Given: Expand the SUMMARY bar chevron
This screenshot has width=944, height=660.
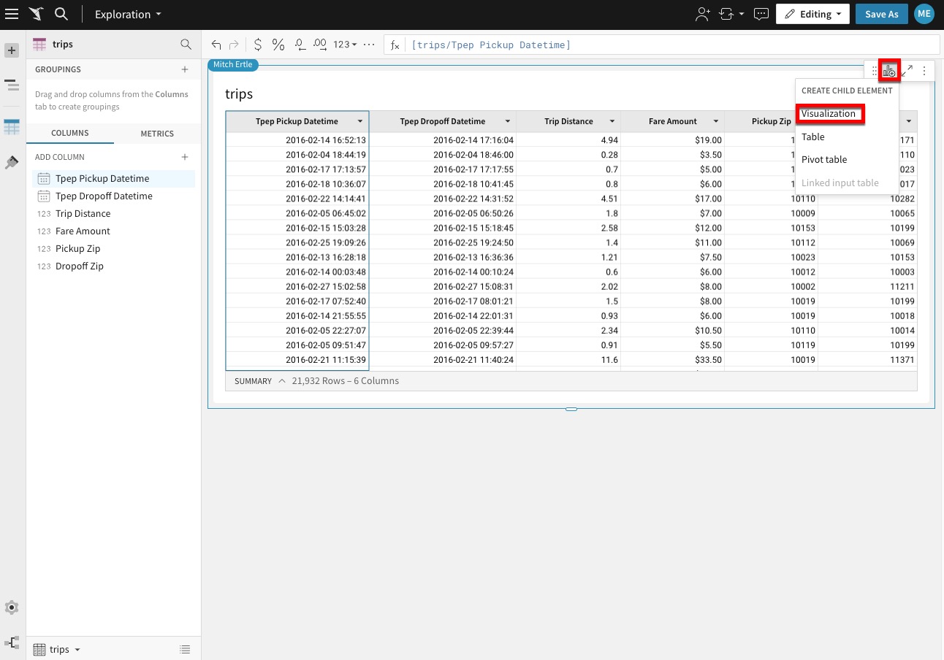Looking at the screenshot, I should [282, 381].
